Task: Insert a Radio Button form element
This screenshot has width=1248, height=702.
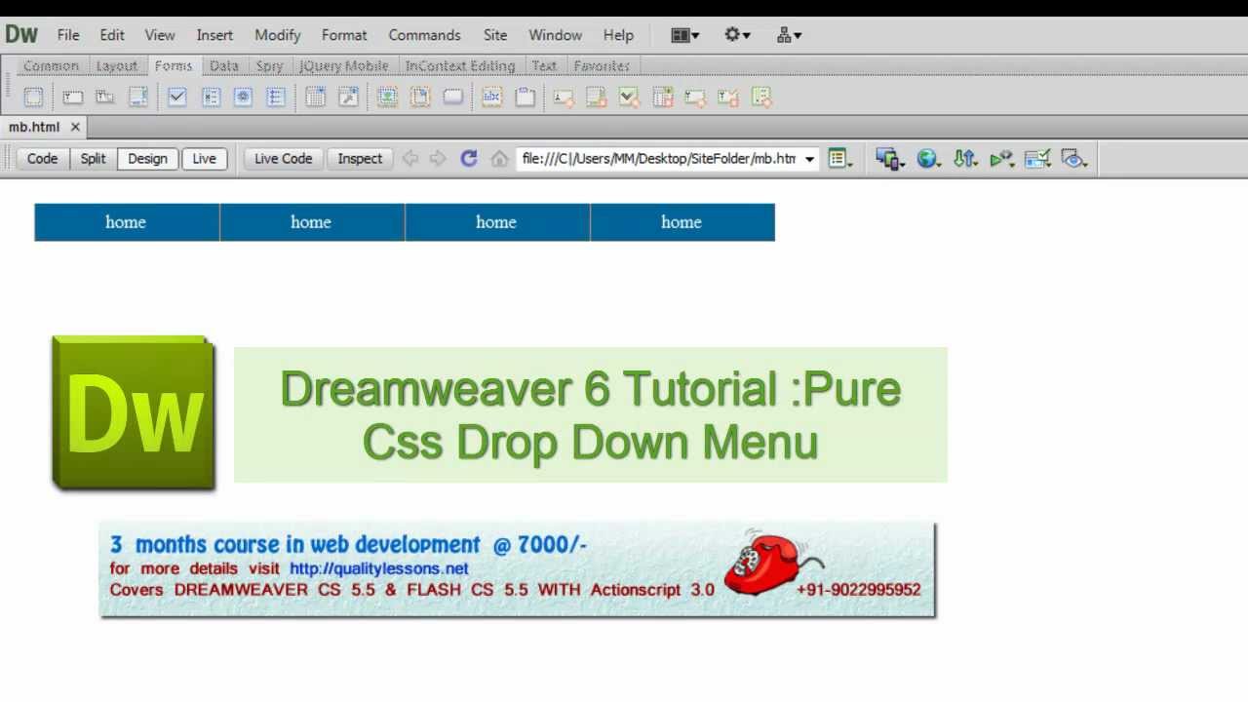Action: [x=243, y=97]
